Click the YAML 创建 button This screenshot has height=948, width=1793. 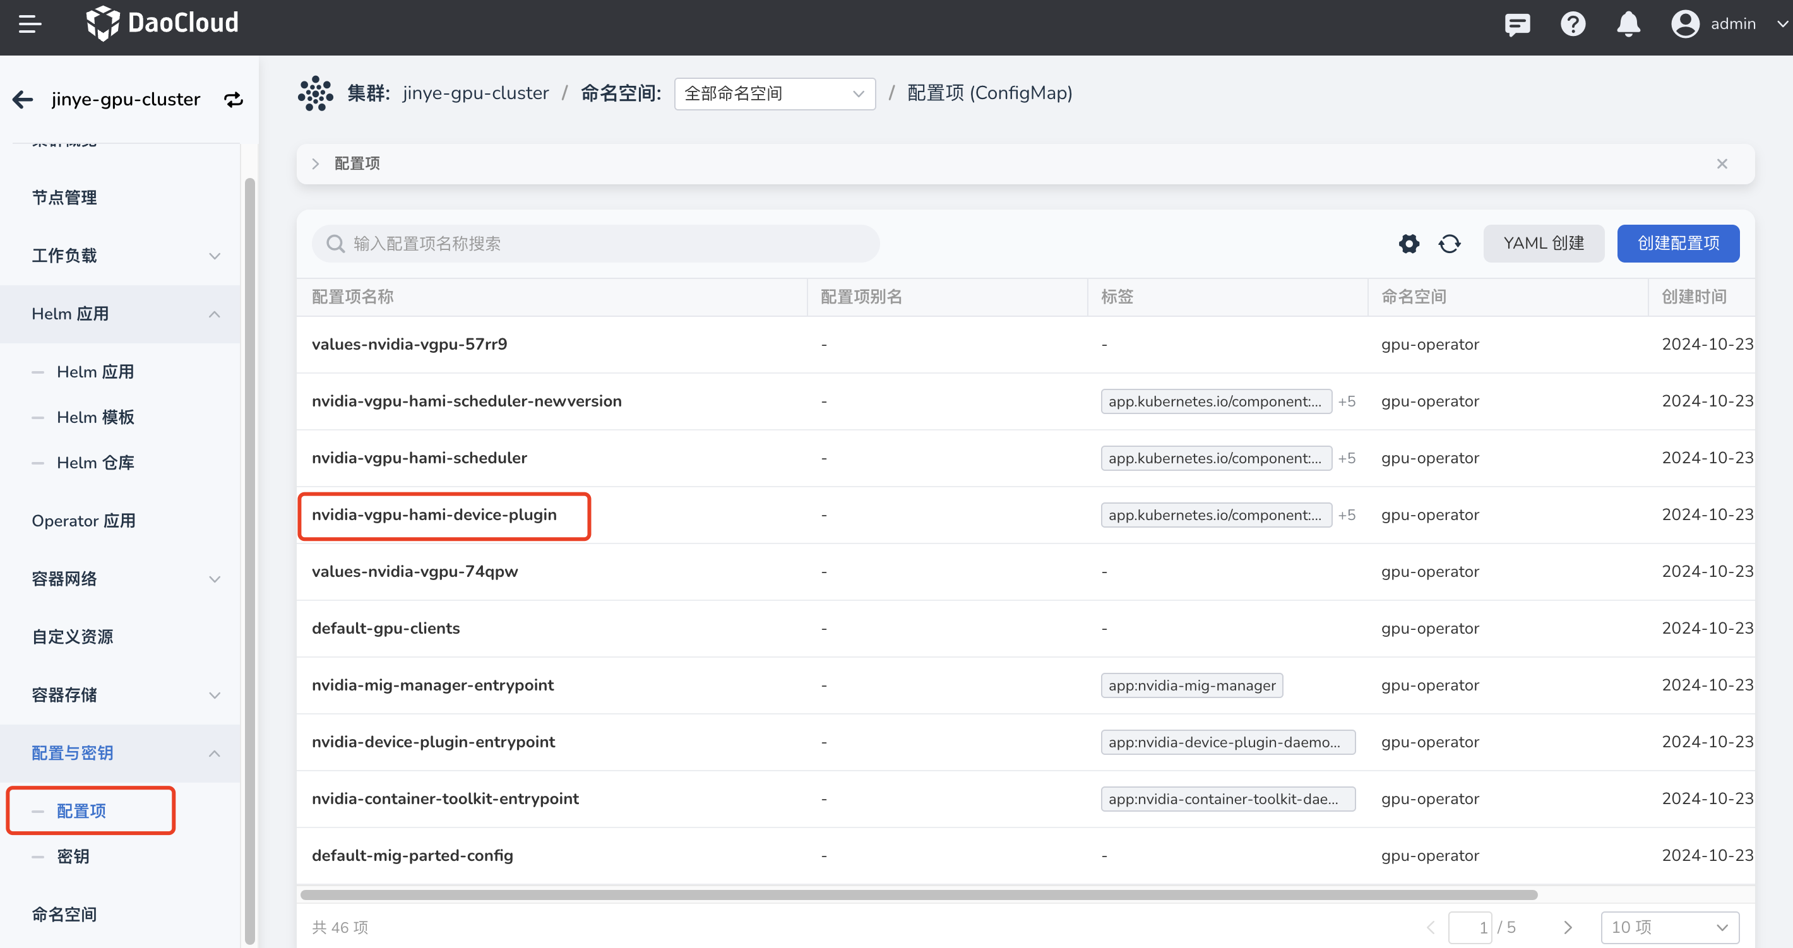point(1543,244)
